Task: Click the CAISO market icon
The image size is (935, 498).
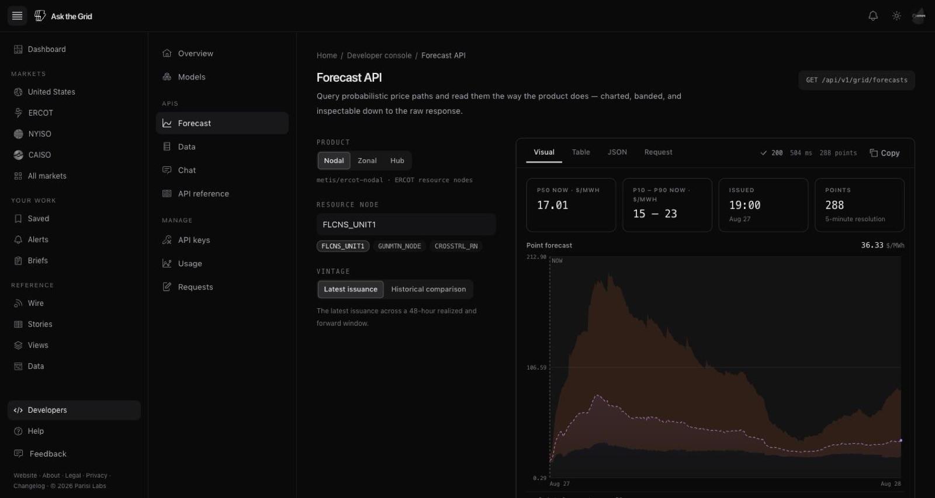Action: [18, 155]
